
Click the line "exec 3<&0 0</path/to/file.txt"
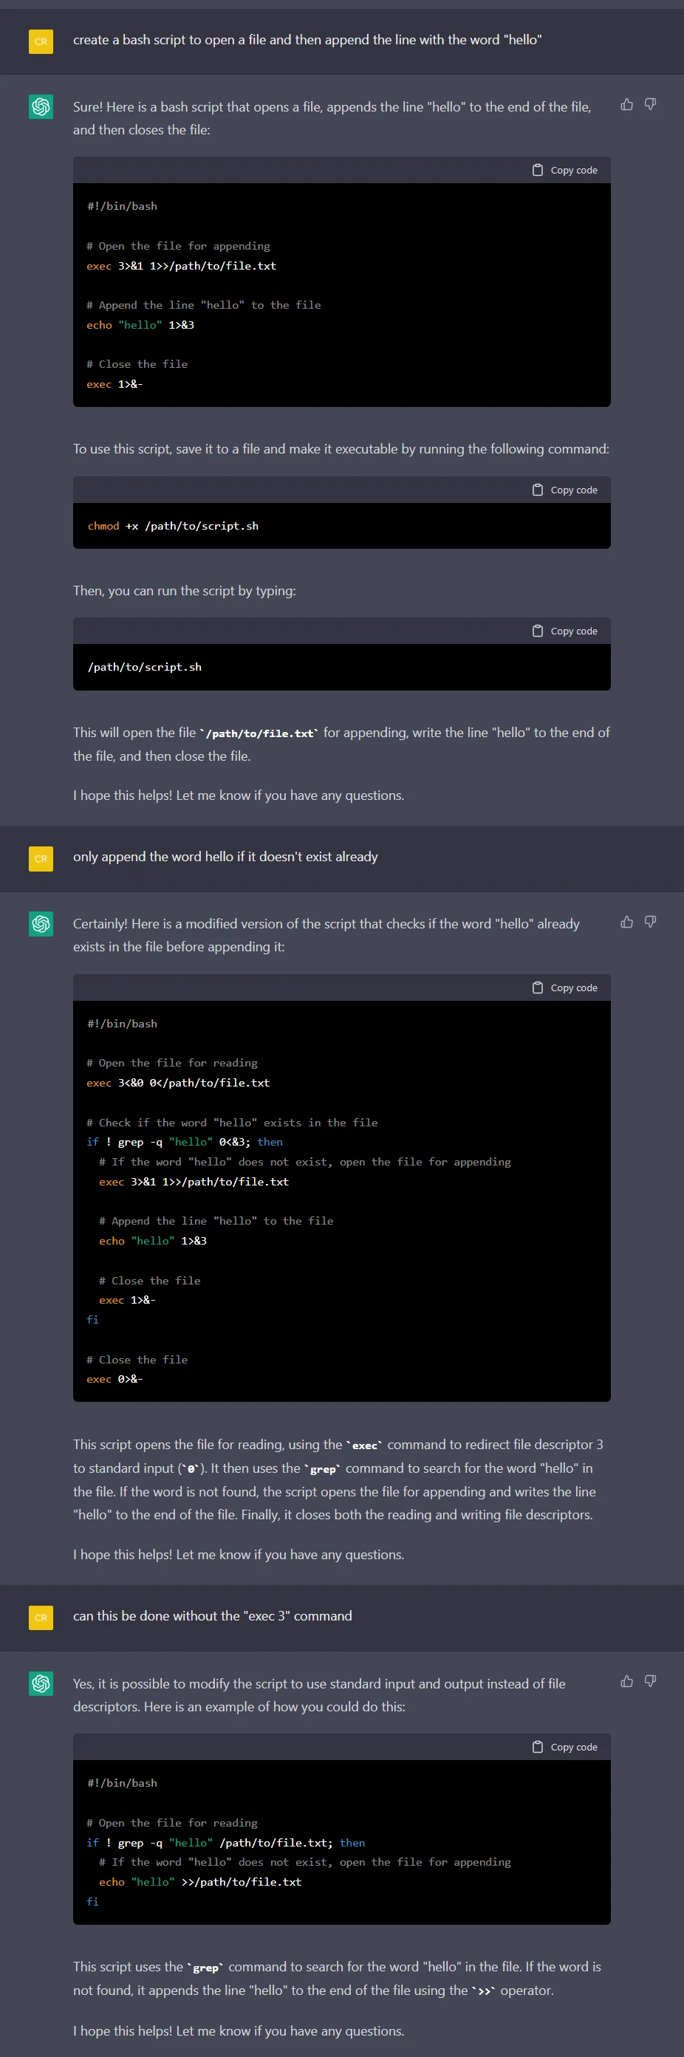point(178,1083)
